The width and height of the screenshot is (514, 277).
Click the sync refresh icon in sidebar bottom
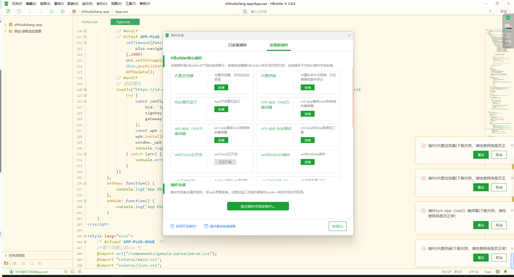point(32,263)
